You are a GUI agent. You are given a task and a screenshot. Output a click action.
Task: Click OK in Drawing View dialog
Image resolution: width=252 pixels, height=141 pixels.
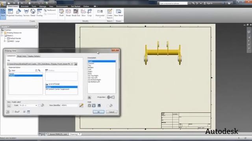98,112
